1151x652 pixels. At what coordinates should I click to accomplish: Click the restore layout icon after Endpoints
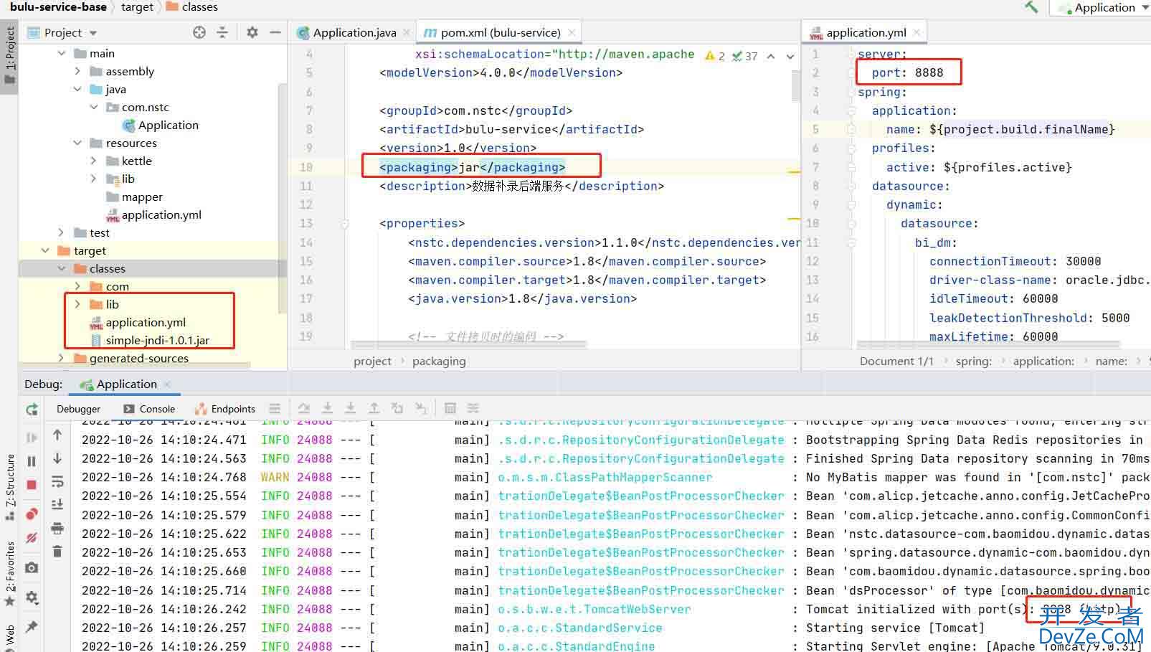coord(275,409)
